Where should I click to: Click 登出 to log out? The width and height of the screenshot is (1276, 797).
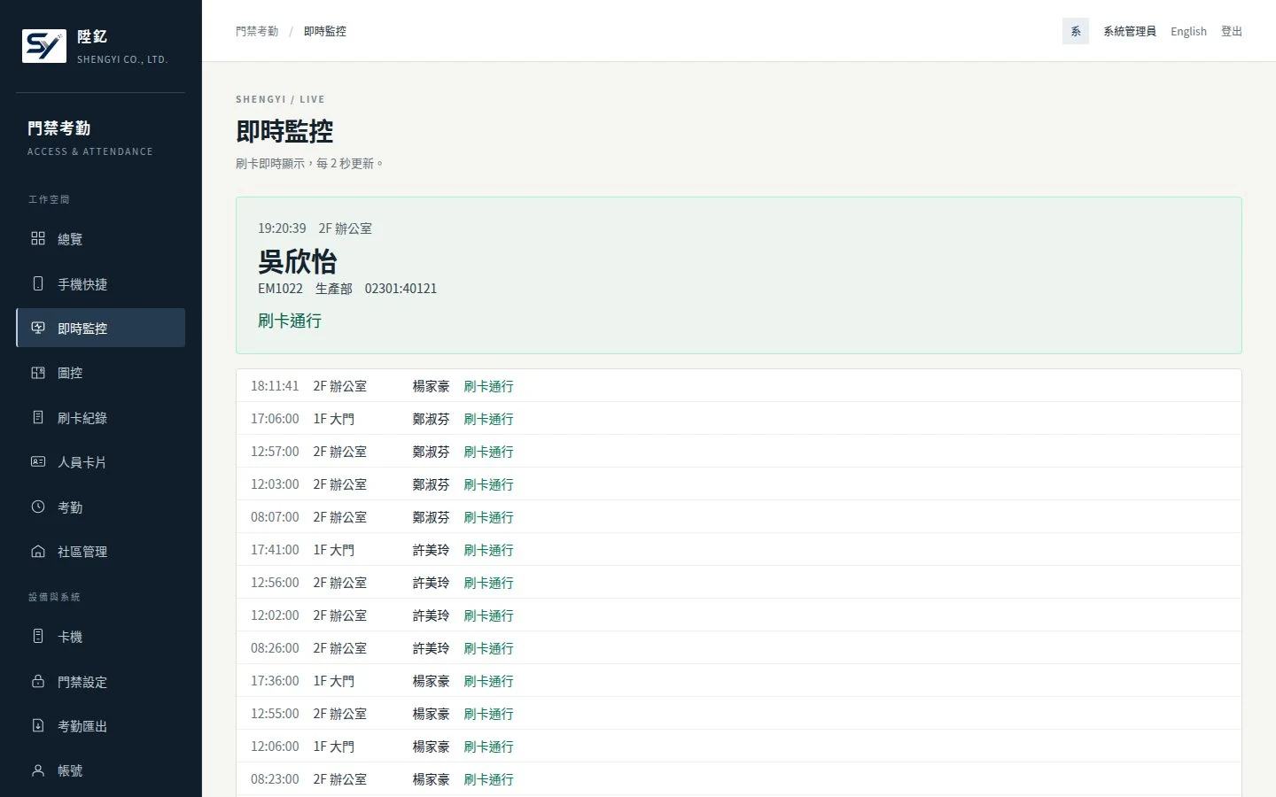[x=1232, y=31]
